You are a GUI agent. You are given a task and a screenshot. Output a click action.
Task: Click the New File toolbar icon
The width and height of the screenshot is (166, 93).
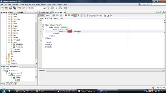[x=3, y=8]
